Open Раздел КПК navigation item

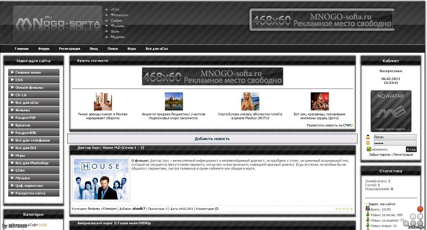tap(34, 133)
